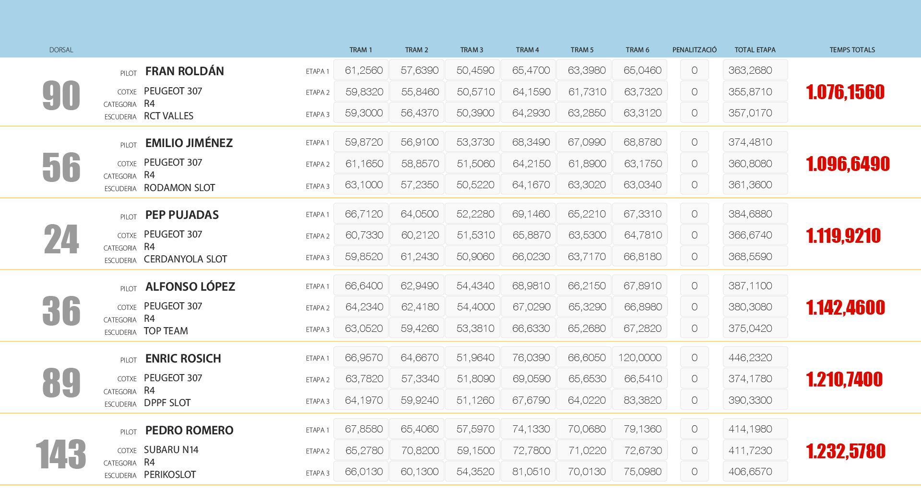921x488 pixels.
Task: Click dorsal number 143
Action: click(x=61, y=454)
